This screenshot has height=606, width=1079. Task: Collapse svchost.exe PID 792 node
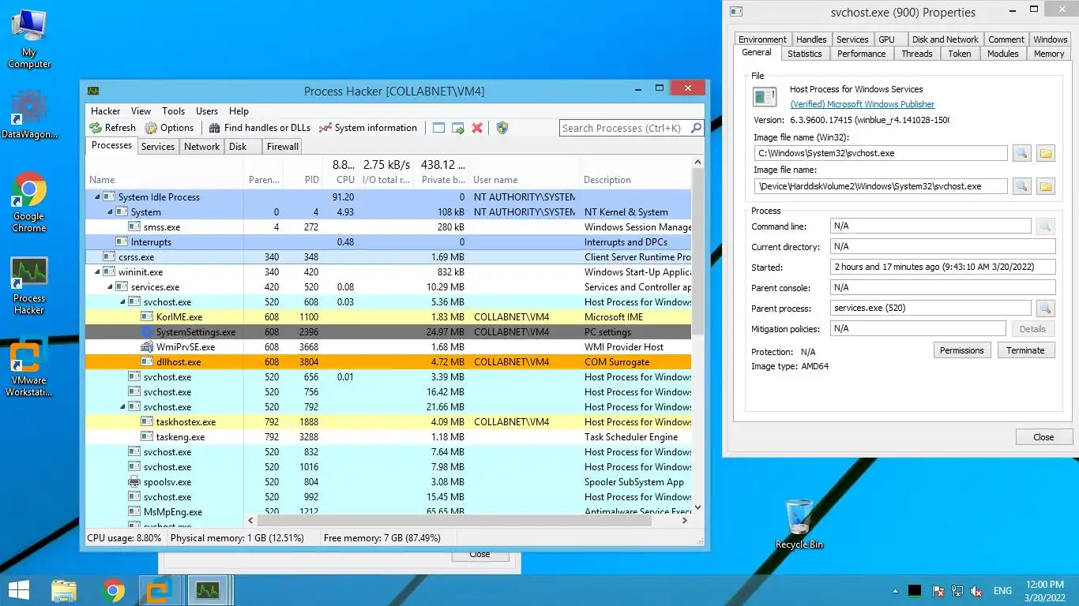[x=122, y=407]
